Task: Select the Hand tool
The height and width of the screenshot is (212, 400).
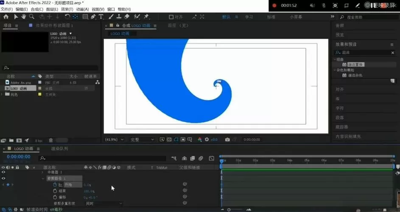Action: 23,17
